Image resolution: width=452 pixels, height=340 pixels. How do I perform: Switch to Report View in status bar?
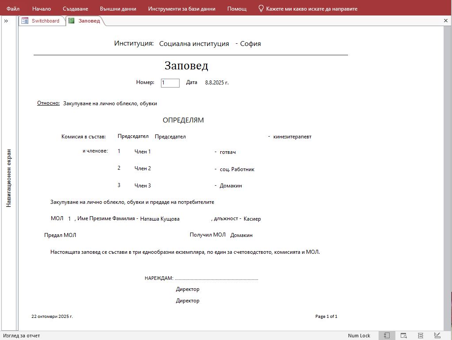pyautogui.click(x=387, y=336)
